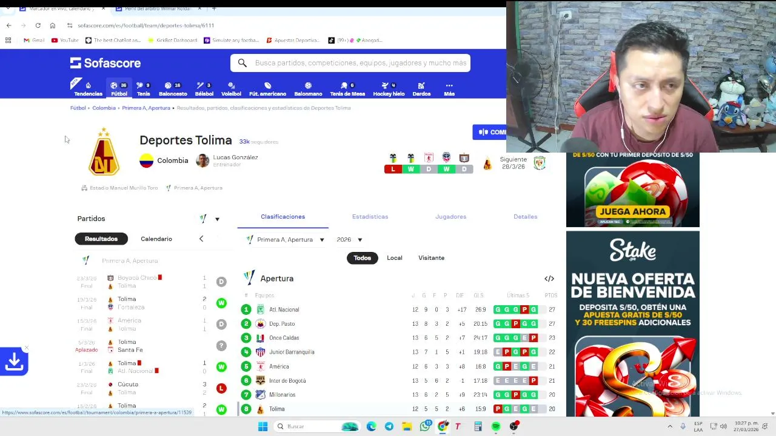Select the Fútbol sport icon
This screenshot has height=436, width=776.
(119, 89)
